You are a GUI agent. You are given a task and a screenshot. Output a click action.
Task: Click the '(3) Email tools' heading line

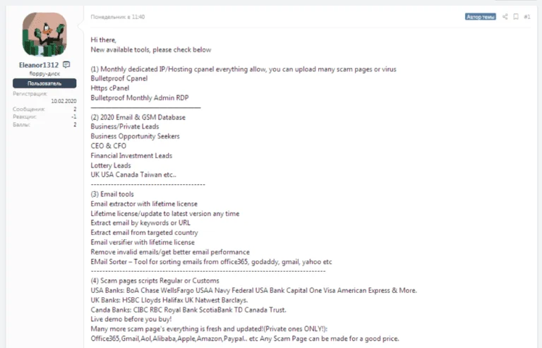112,194
